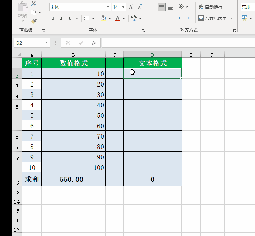This screenshot has width=255, height=236.
Task: Click the formula bar cancel X icon
Action: coord(68,43)
